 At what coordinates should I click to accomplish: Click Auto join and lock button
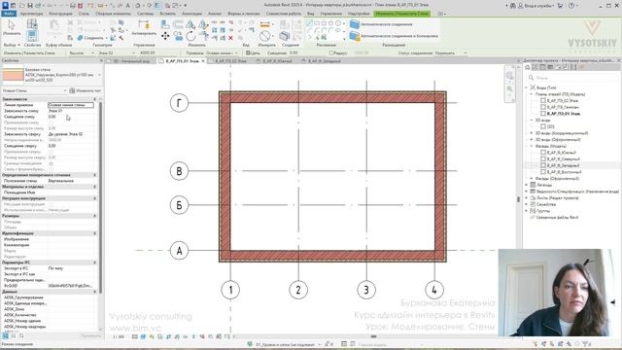tap(394, 36)
